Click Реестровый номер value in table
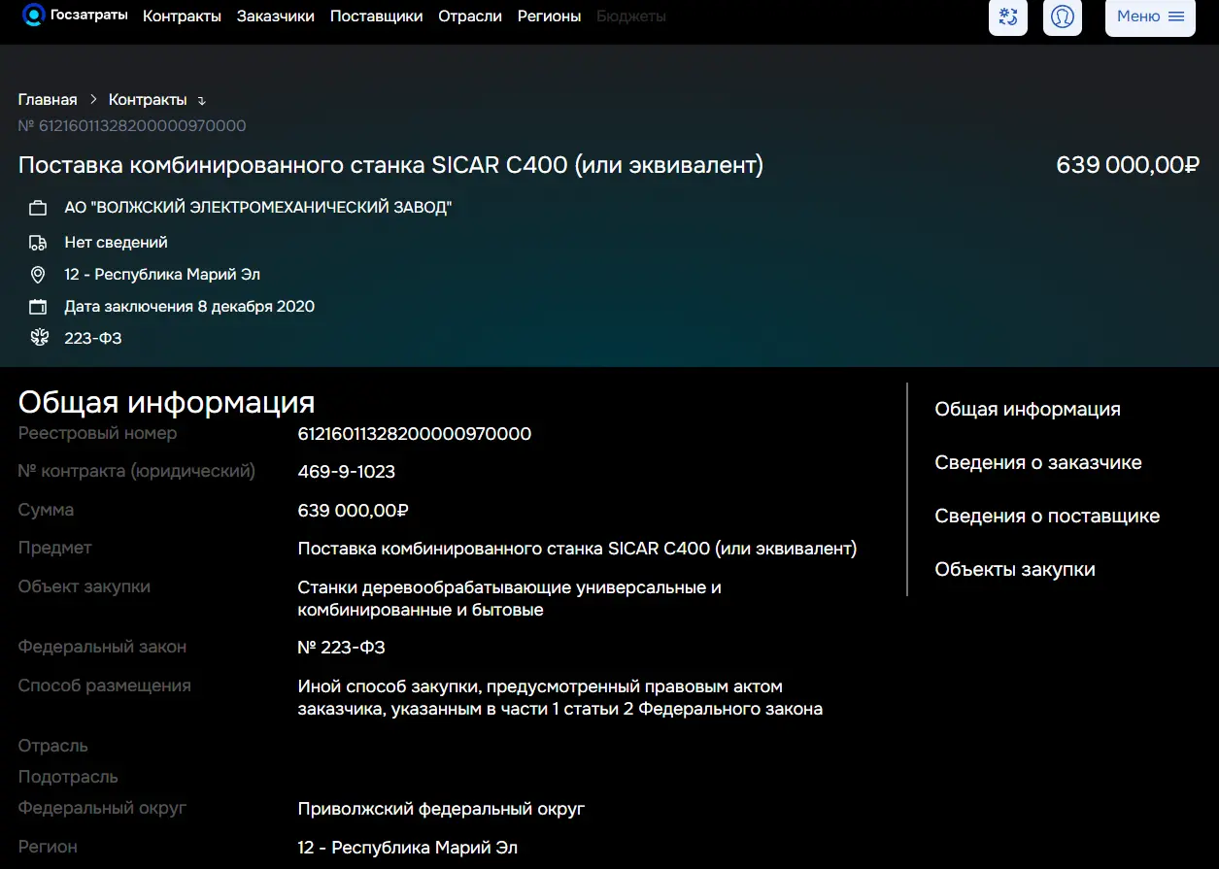 [x=415, y=434]
